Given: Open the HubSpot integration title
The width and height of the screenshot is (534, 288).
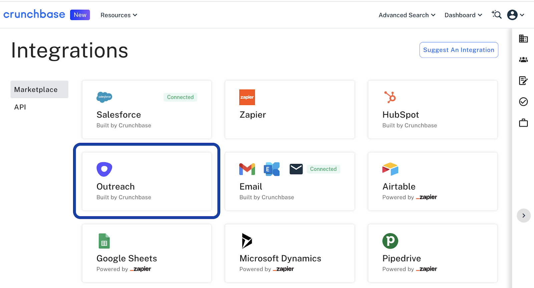Looking at the screenshot, I should [400, 115].
